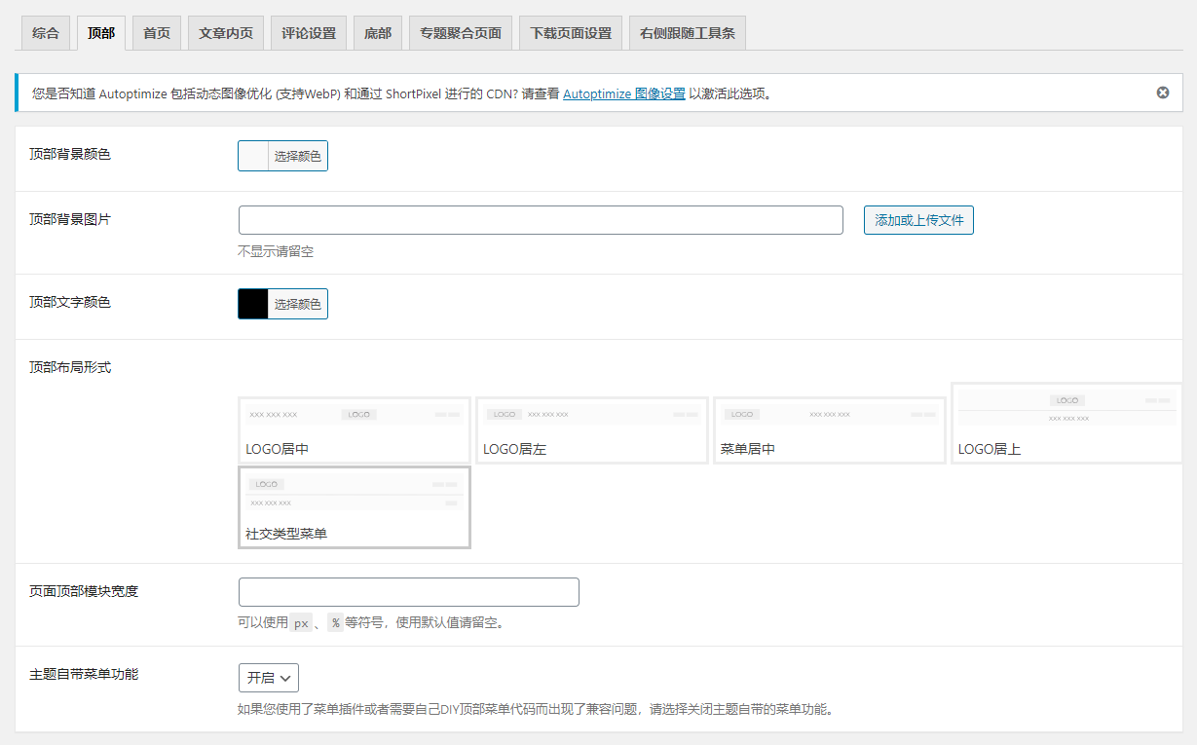Click the black 顶部文字颜色 swatch
The height and width of the screenshot is (745, 1197).
(x=253, y=304)
